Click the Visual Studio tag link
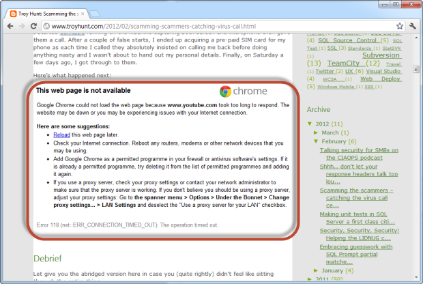Image resolution: width=423 pixels, height=284 pixels. pos(383,71)
